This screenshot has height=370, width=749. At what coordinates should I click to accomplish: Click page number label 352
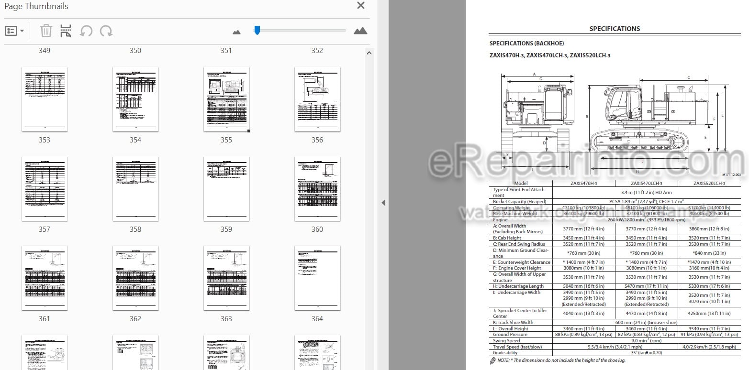tap(317, 51)
